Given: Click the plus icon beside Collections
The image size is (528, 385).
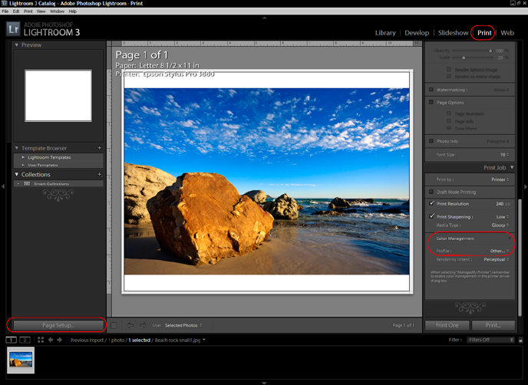Looking at the screenshot, I should pyautogui.click(x=100, y=175).
